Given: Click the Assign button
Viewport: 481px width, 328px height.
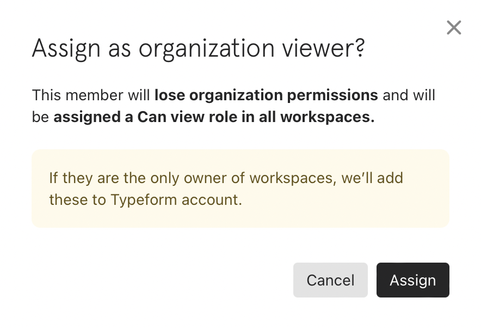Looking at the screenshot, I should (412, 280).
